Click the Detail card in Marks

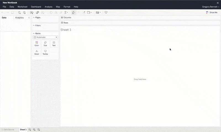click(37, 52)
